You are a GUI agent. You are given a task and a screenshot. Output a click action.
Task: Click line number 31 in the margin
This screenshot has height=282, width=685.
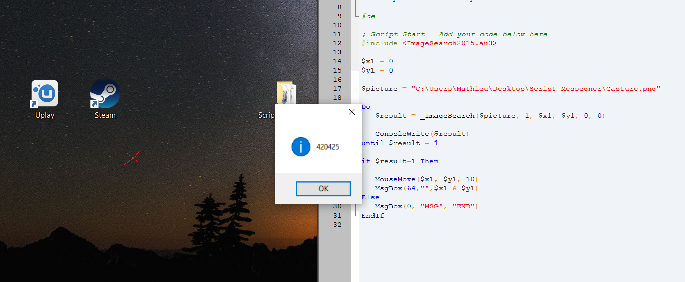pos(337,216)
